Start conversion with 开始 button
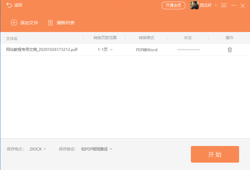Viewport: 250px width, 170px height. pos(215,154)
